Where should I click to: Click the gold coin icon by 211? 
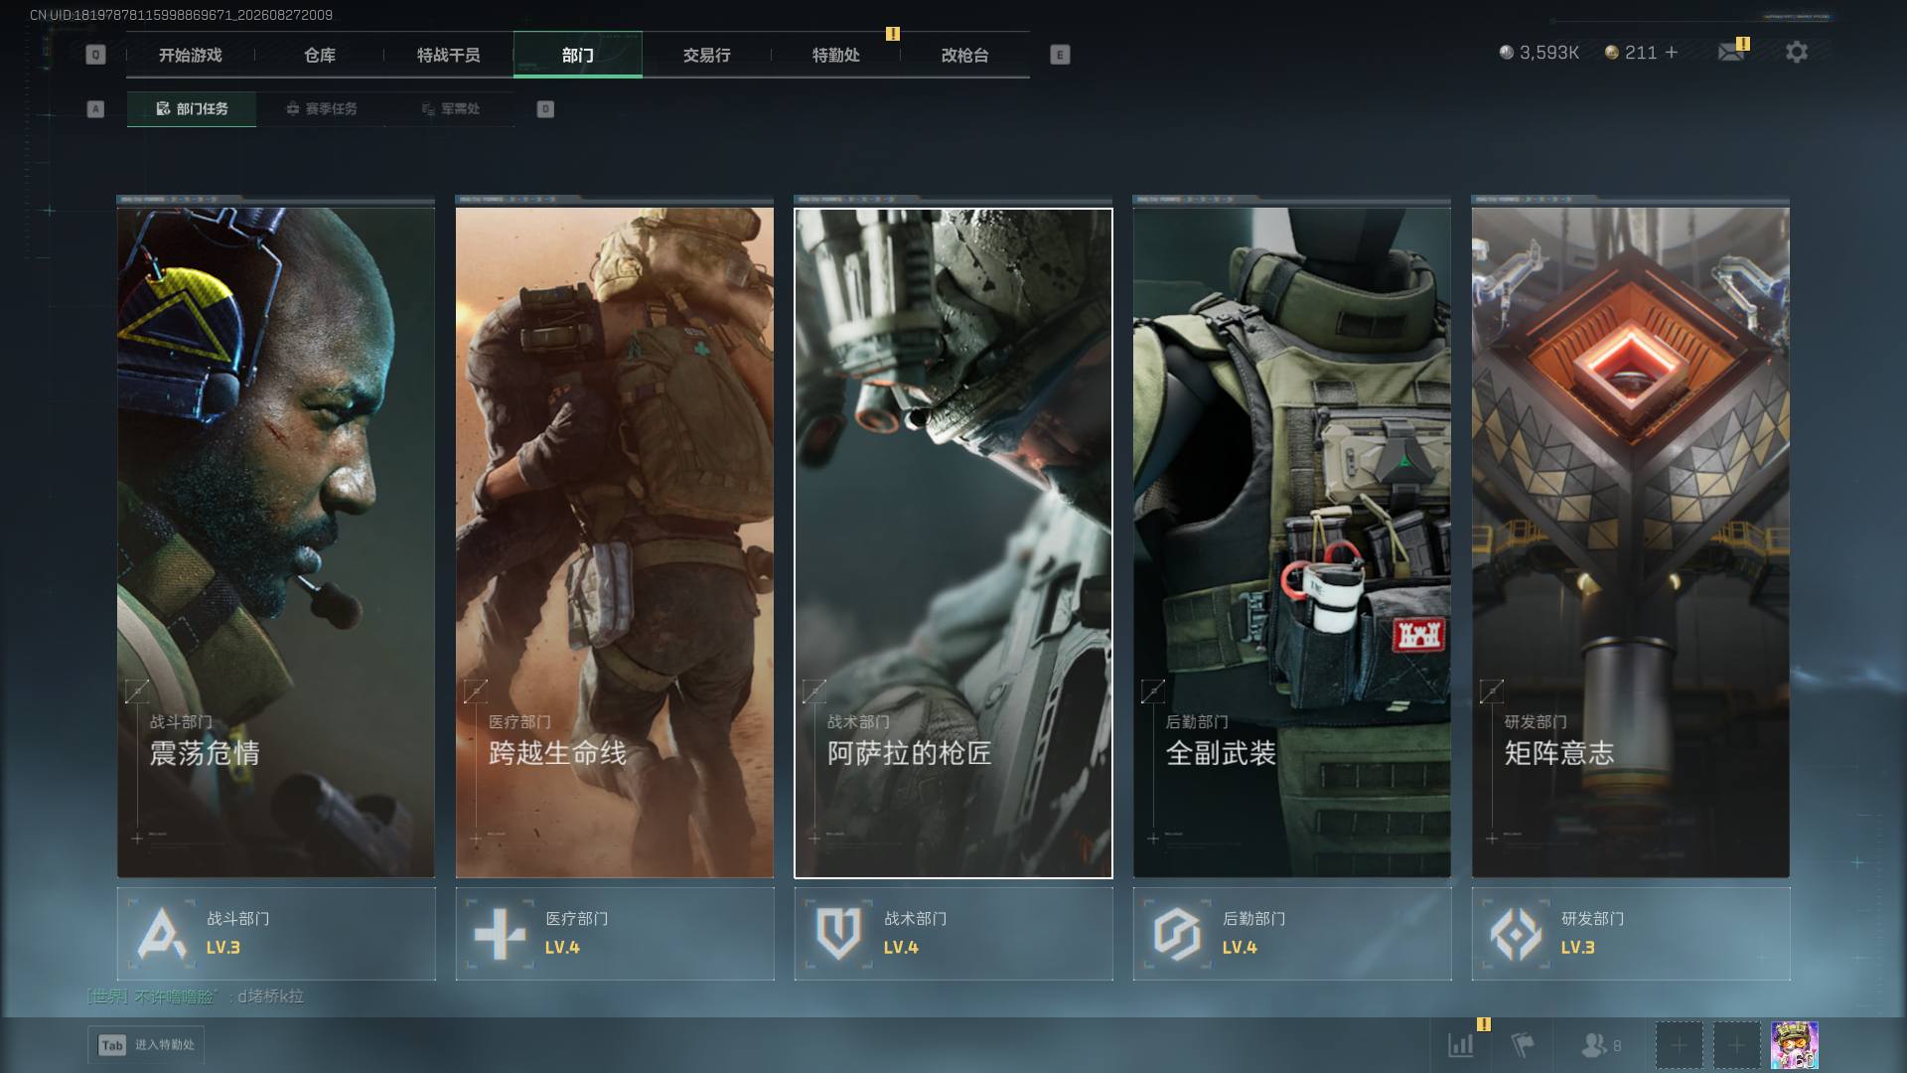tap(1612, 53)
